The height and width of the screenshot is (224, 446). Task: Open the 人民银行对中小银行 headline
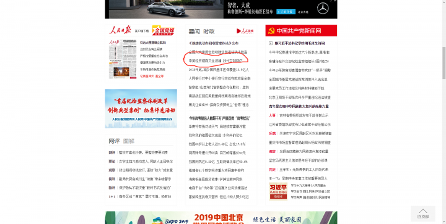pos(219,78)
